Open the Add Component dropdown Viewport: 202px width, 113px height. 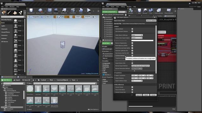click(x=110, y=12)
